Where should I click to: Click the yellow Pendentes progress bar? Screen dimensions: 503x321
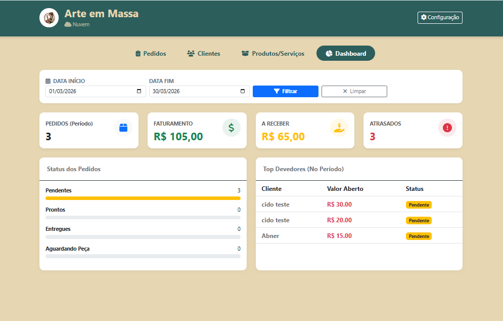tap(143, 198)
